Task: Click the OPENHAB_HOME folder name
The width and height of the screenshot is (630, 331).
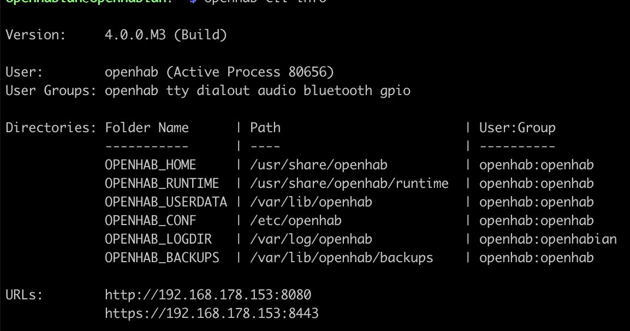Action: 150,165
